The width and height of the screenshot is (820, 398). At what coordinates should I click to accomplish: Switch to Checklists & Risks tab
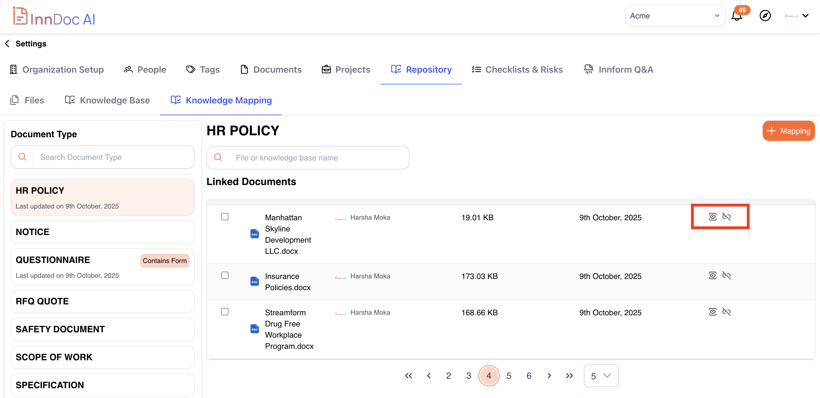click(x=517, y=70)
